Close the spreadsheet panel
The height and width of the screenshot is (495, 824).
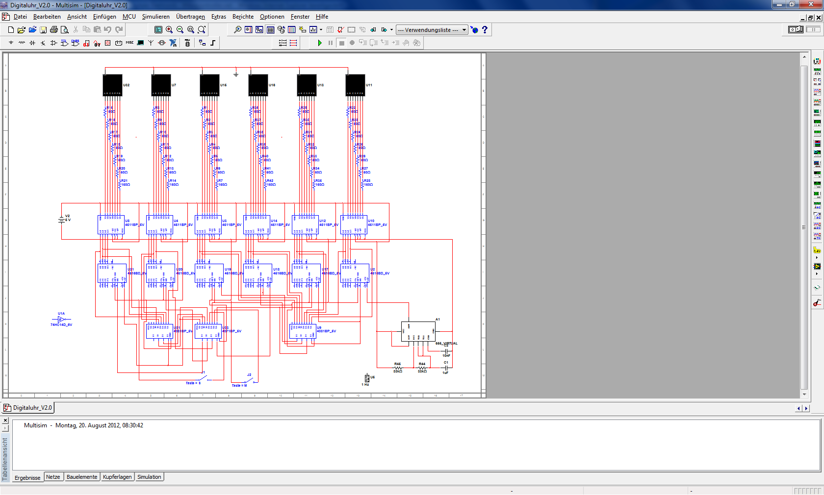point(5,421)
